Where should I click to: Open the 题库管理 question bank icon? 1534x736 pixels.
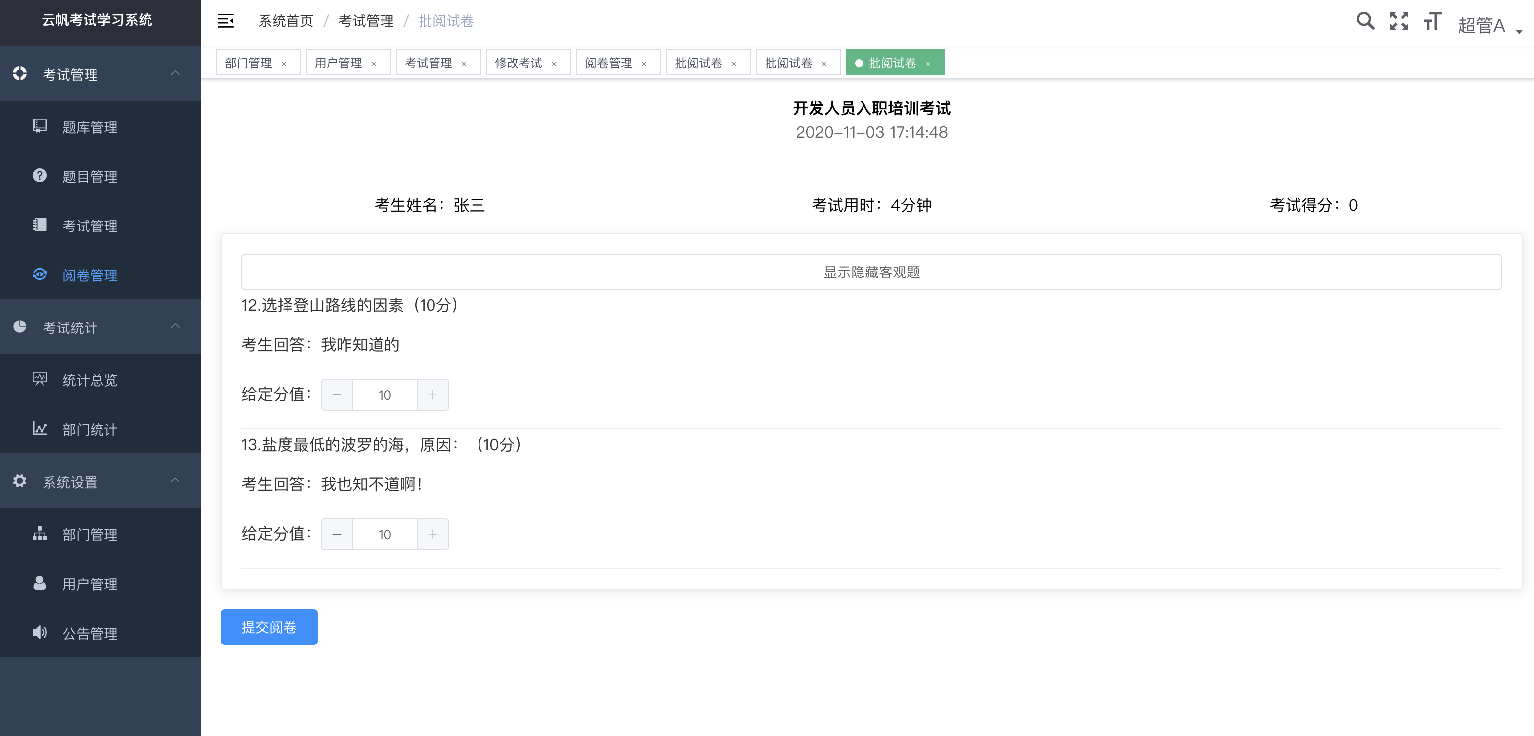click(x=39, y=126)
